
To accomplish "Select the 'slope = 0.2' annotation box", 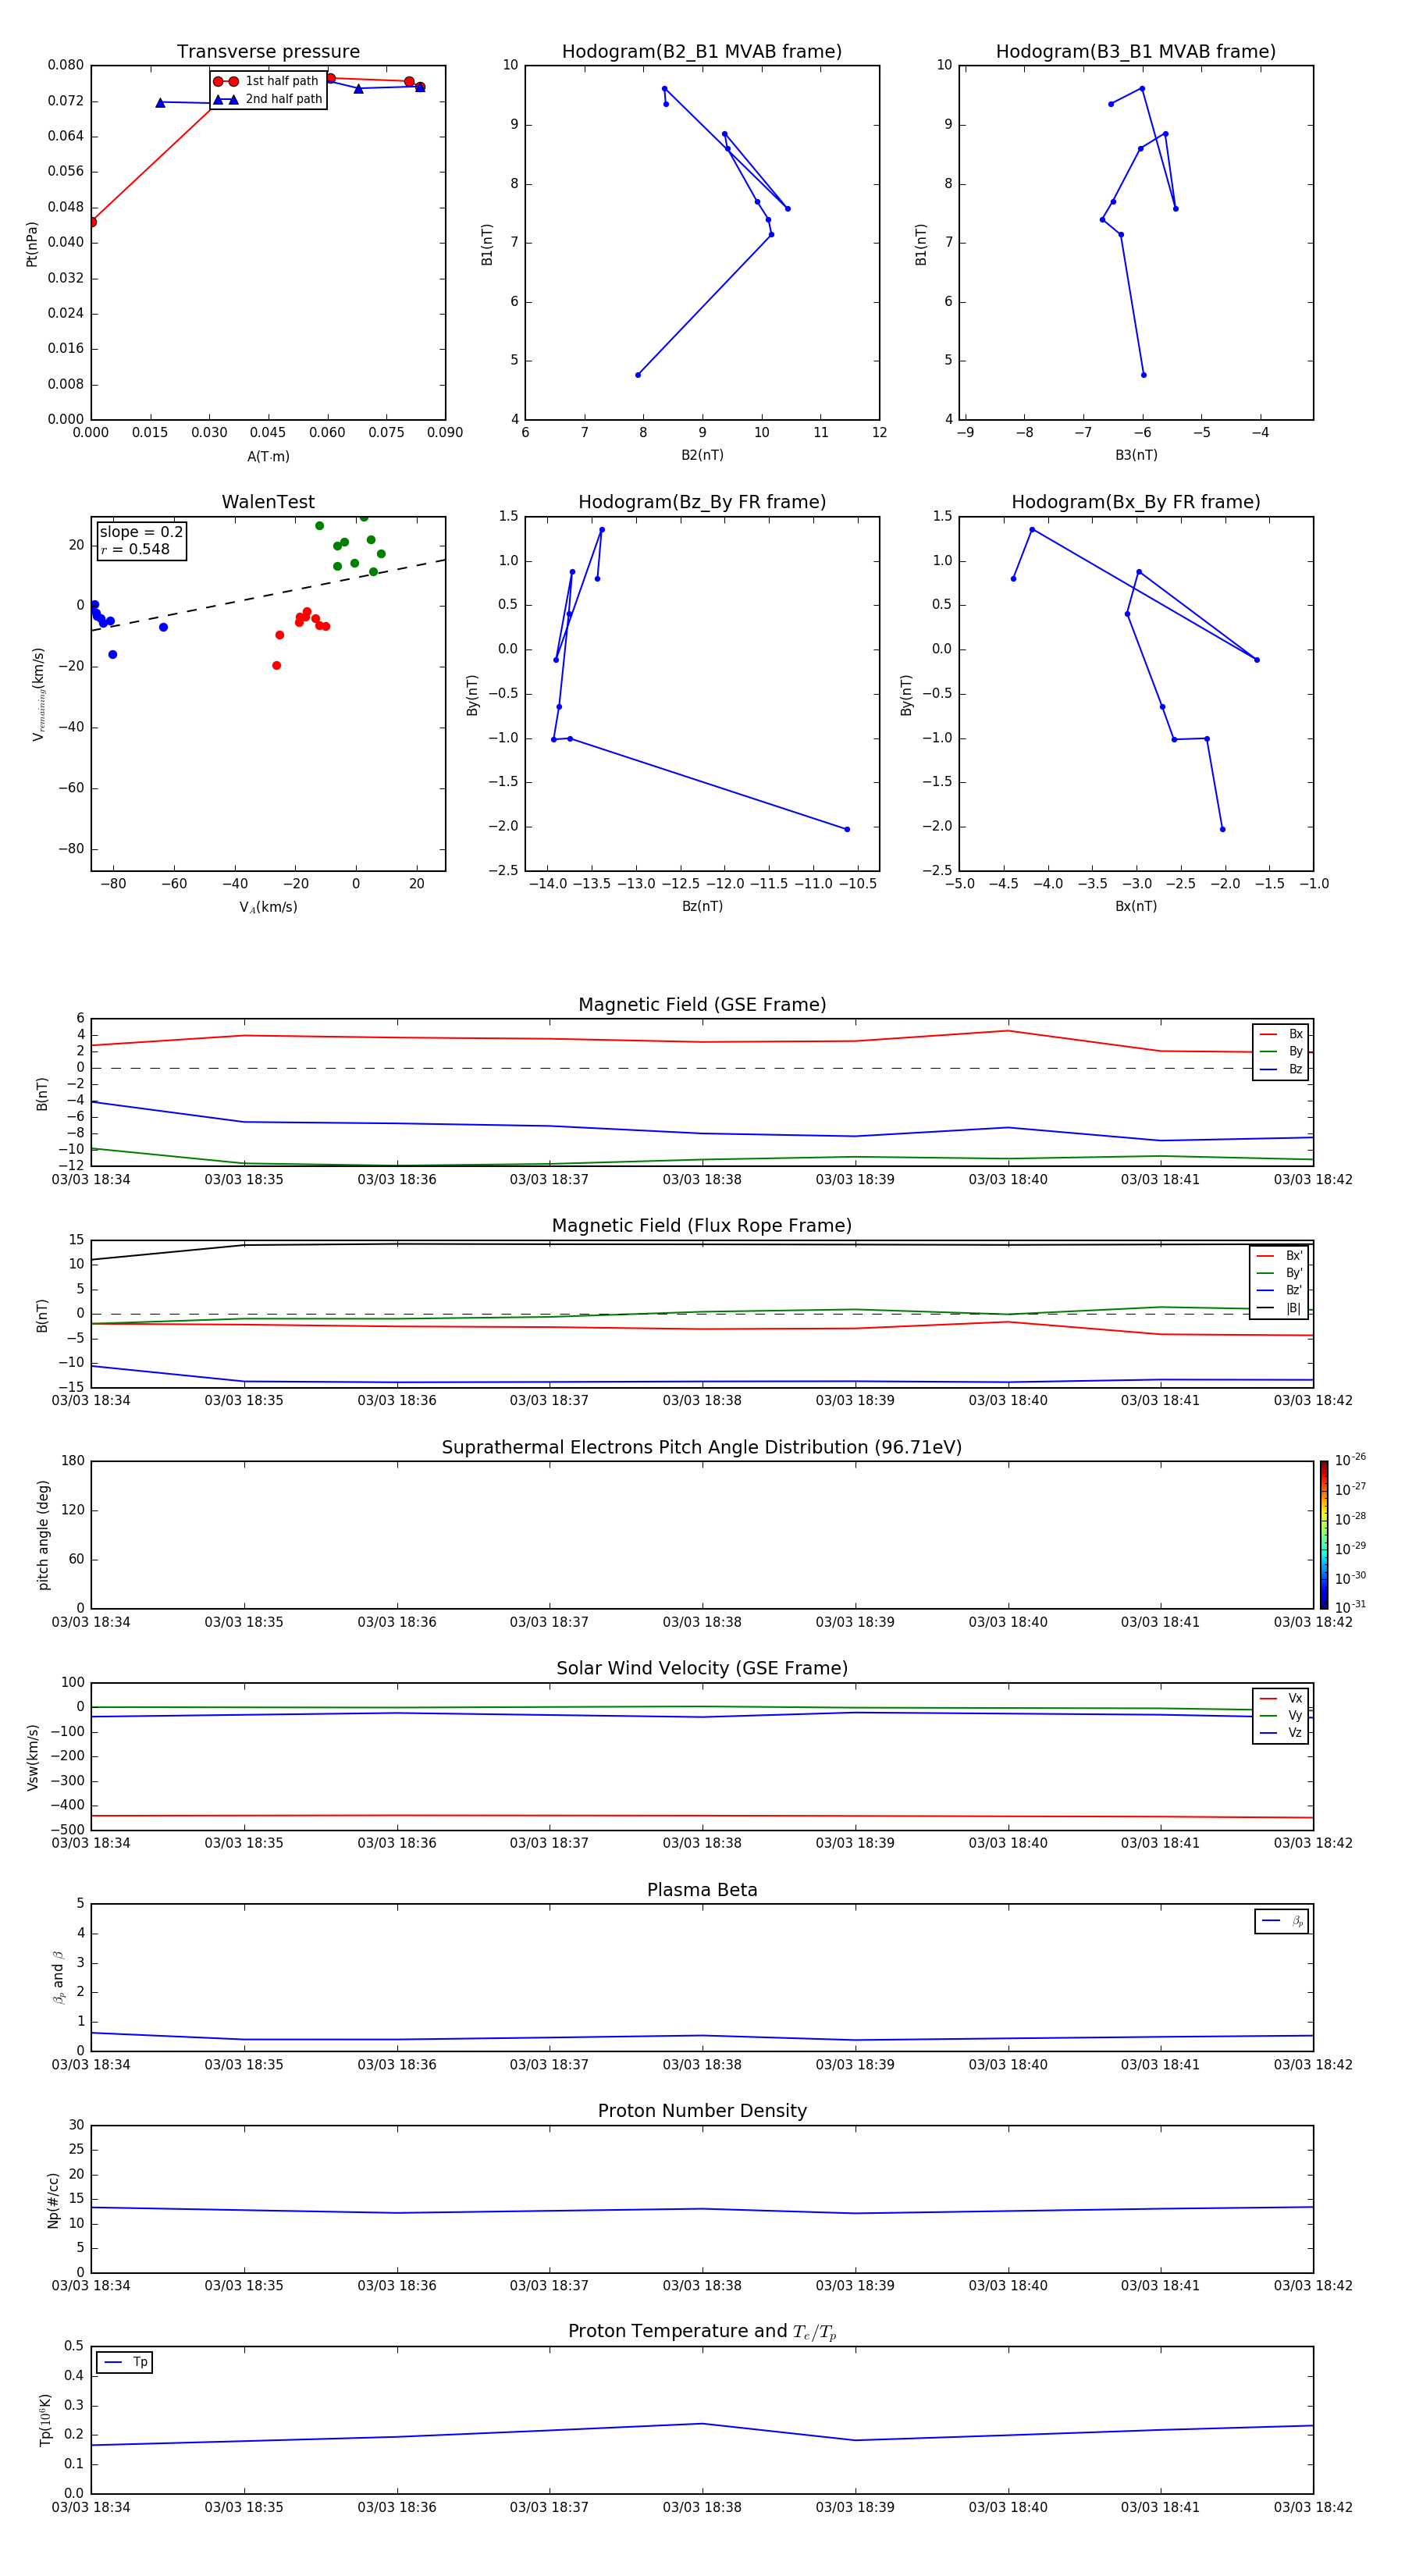I will point(141,540).
